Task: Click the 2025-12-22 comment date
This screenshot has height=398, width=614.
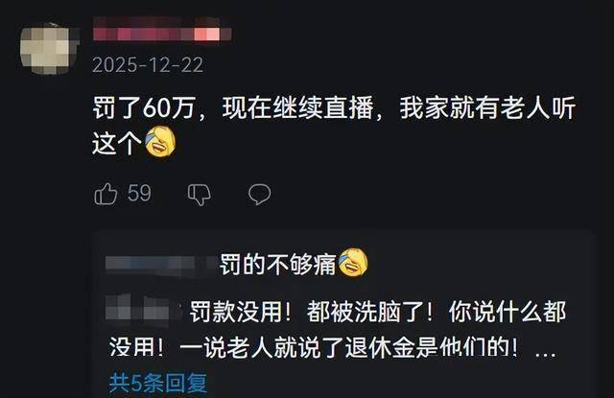Action: point(148,65)
